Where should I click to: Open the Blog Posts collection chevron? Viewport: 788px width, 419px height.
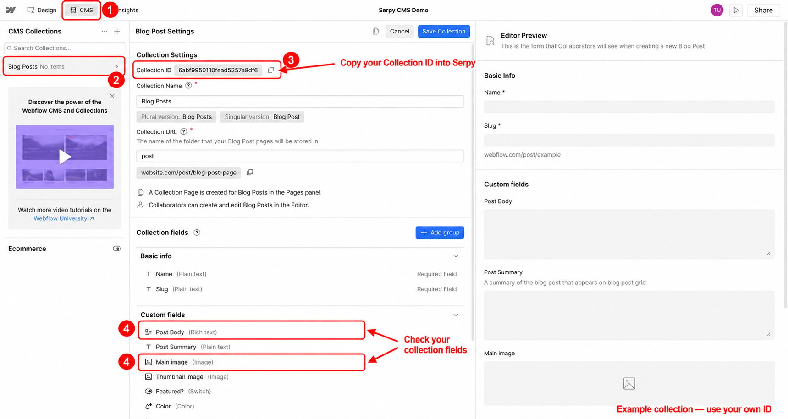point(116,67)
